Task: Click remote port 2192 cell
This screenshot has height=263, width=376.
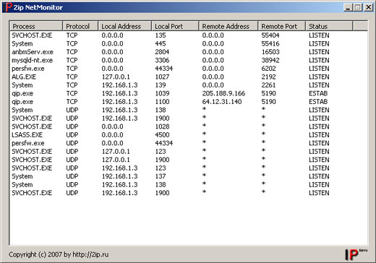Action: [x=268, y=77]
